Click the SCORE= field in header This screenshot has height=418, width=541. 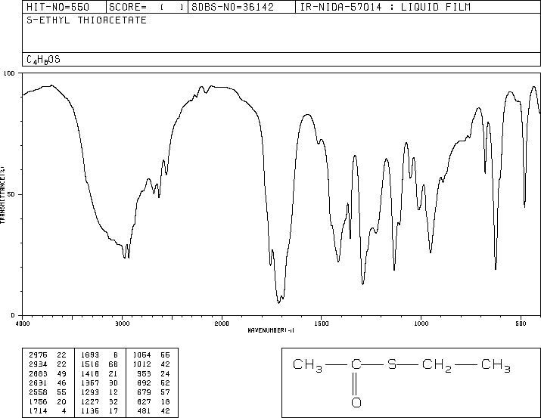147,8
